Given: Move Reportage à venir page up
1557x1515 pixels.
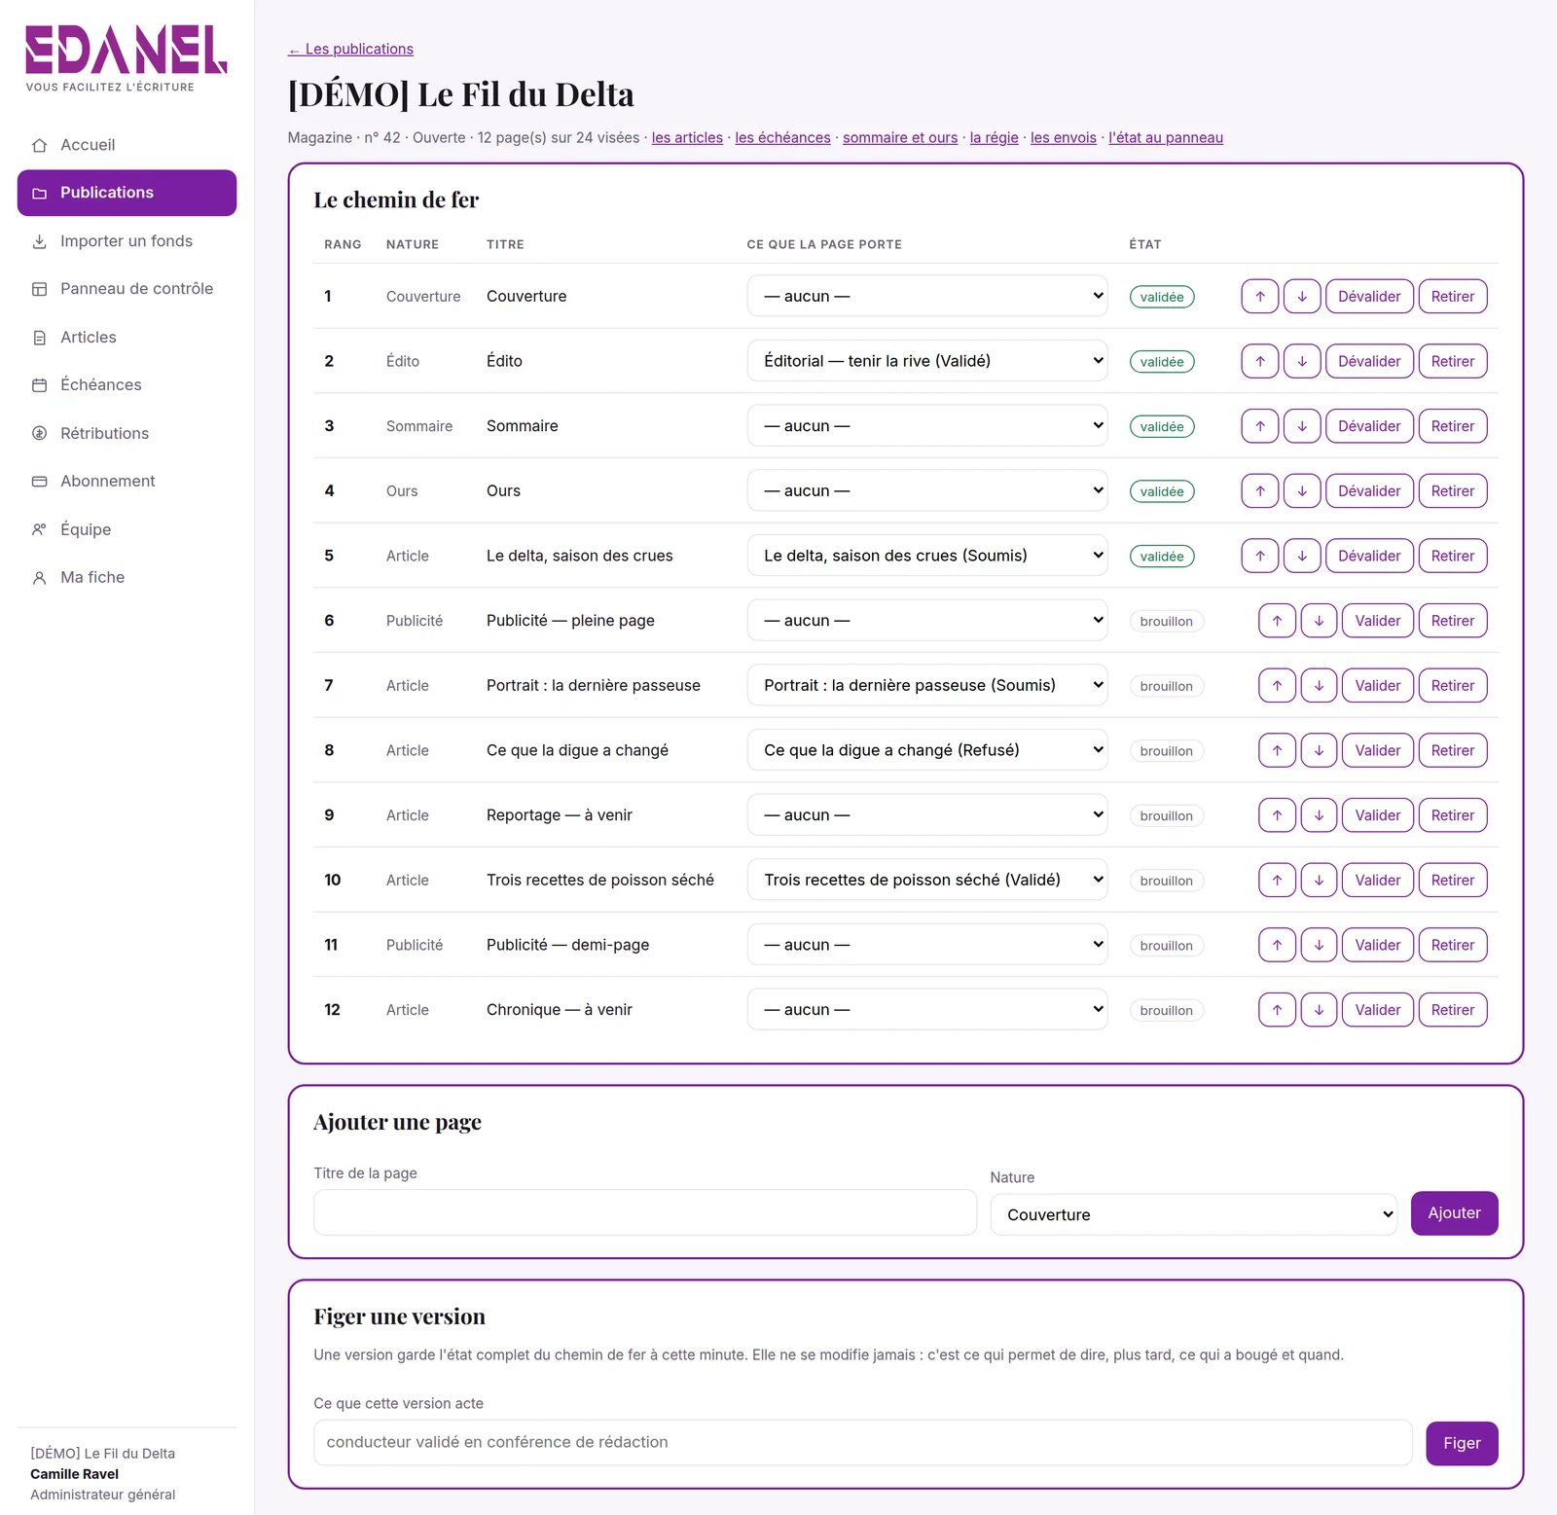Looking at the screenshot, I should 1277,815.
